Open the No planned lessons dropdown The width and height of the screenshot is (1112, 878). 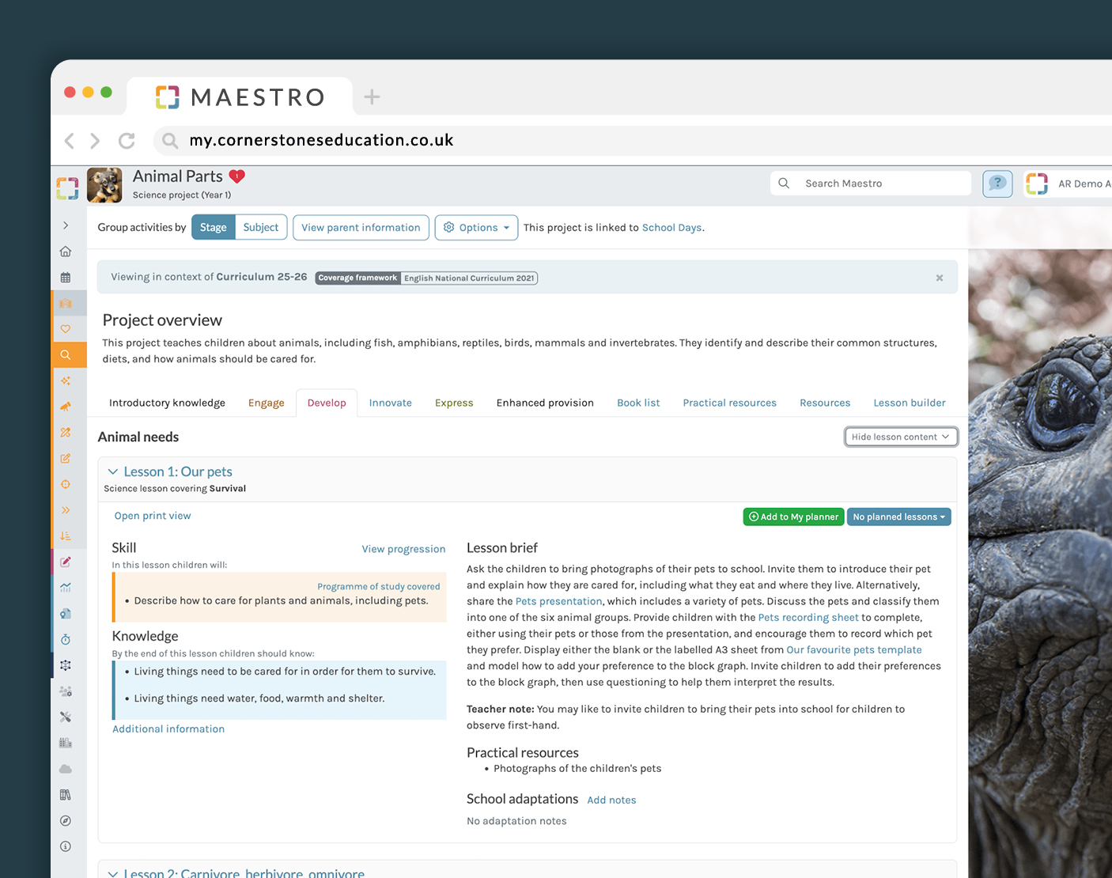click(x=898, y=517)
